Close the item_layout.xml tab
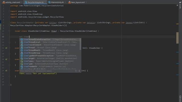The width and height of the screenshot is (182, 102). (x=86, y=2)
